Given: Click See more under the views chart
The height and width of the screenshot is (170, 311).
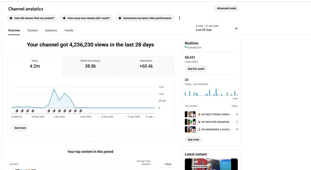Looking at the screenshot, I should [x=20, y=128].
